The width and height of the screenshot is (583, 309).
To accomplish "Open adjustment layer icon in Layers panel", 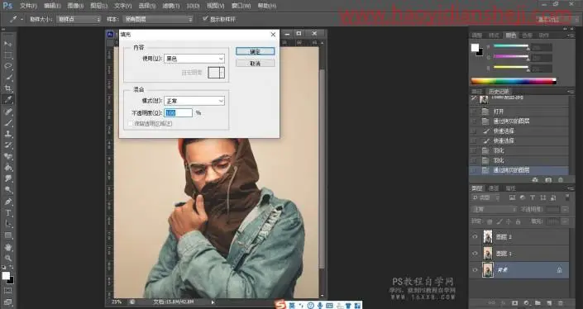I will 527,303.
